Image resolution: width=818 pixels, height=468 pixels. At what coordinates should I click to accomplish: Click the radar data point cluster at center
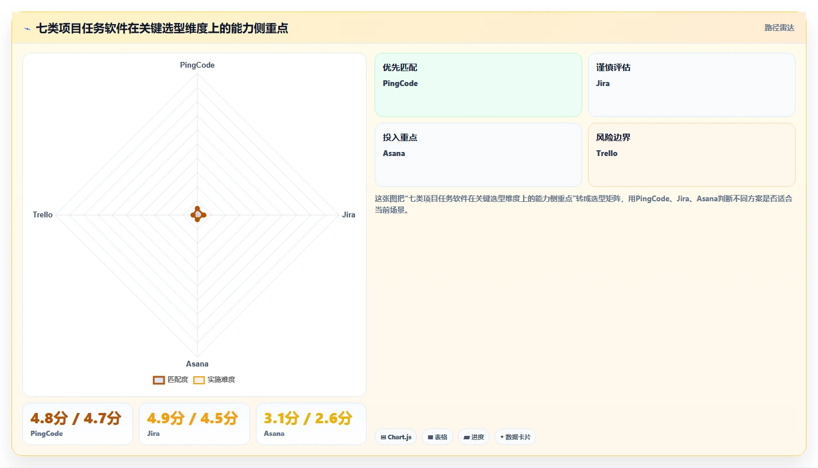(x=197, y=214)
